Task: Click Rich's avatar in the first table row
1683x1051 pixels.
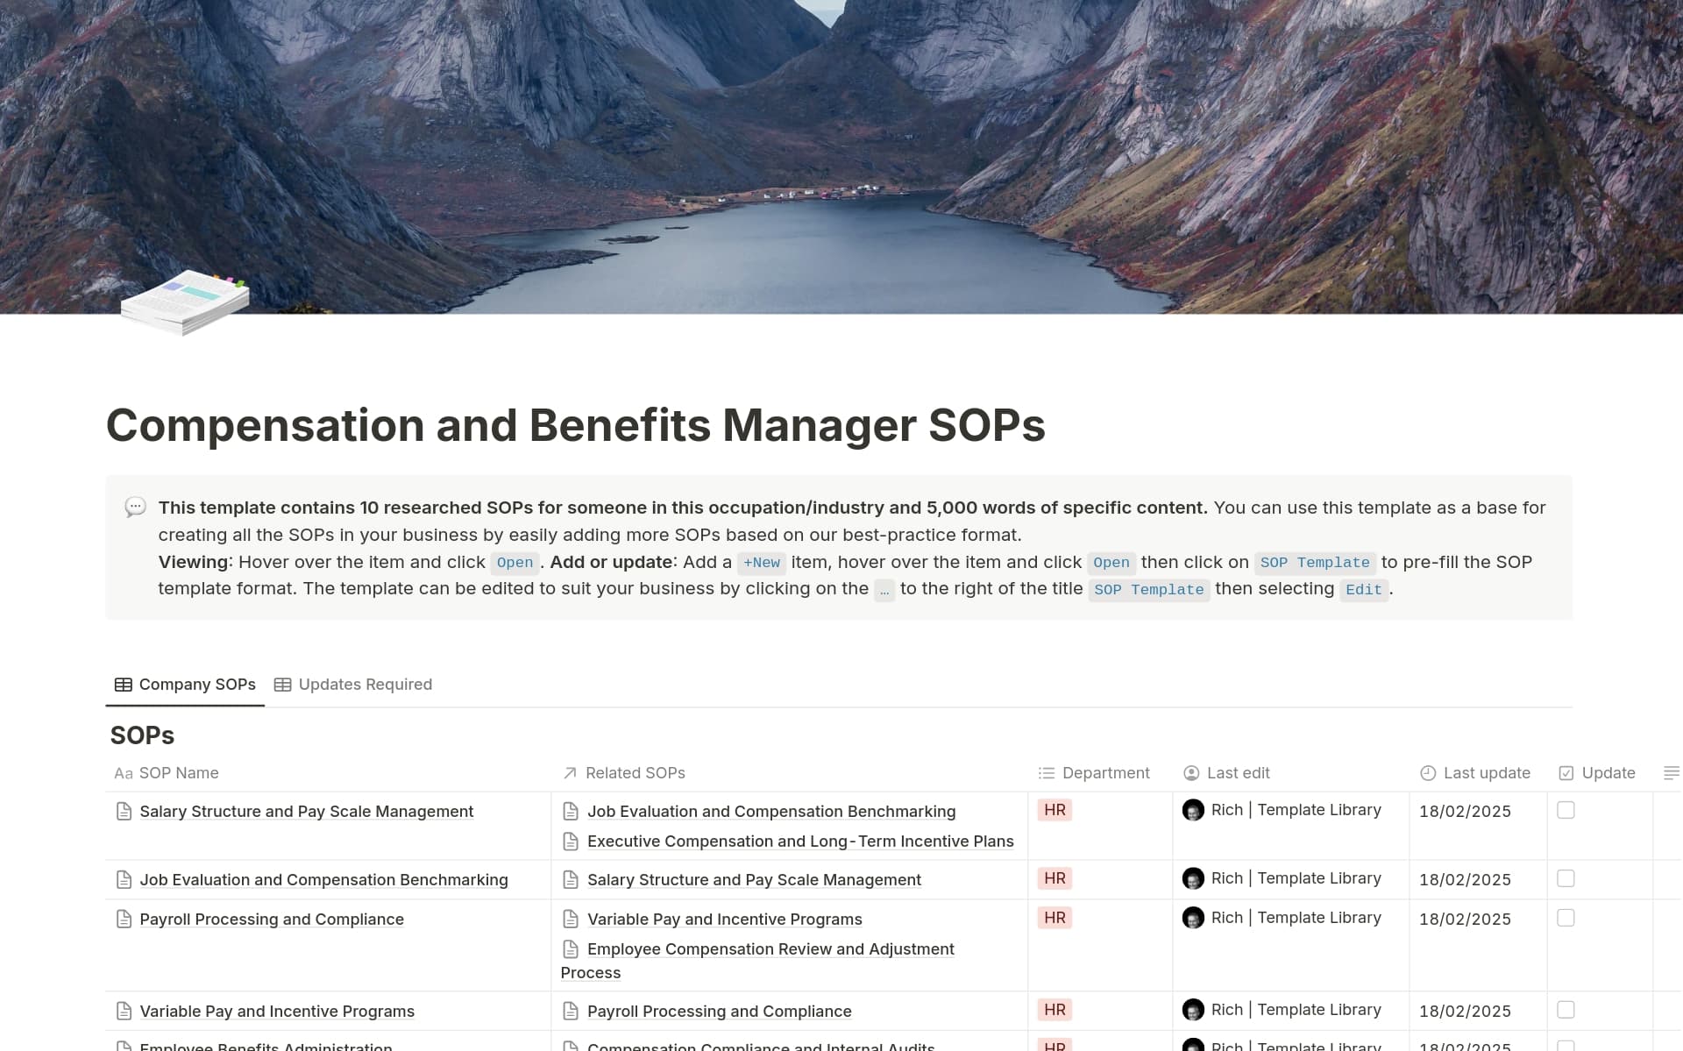Action: [x=1193, y=811]
